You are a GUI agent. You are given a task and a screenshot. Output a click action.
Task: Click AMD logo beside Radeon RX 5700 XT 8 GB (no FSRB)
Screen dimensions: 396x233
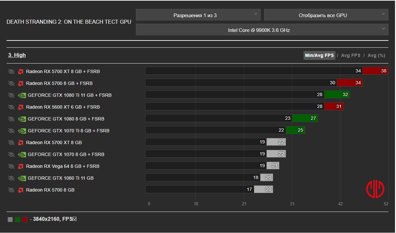coord(21,142)
